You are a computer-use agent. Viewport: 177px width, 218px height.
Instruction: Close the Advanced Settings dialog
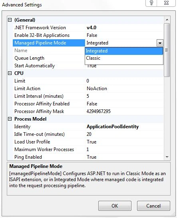tap(166, 3)
